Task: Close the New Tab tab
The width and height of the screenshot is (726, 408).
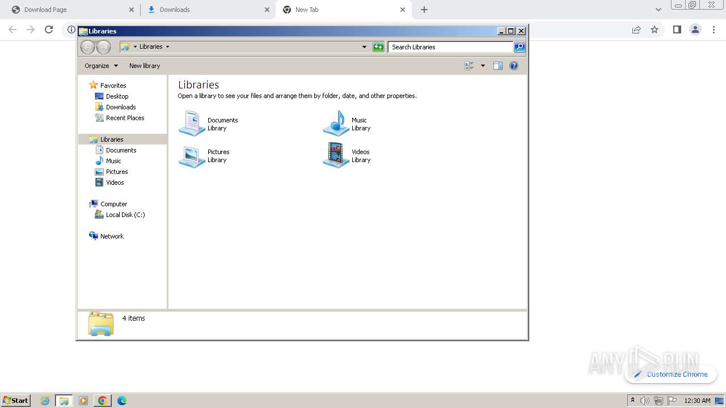Action: (403, 10)
